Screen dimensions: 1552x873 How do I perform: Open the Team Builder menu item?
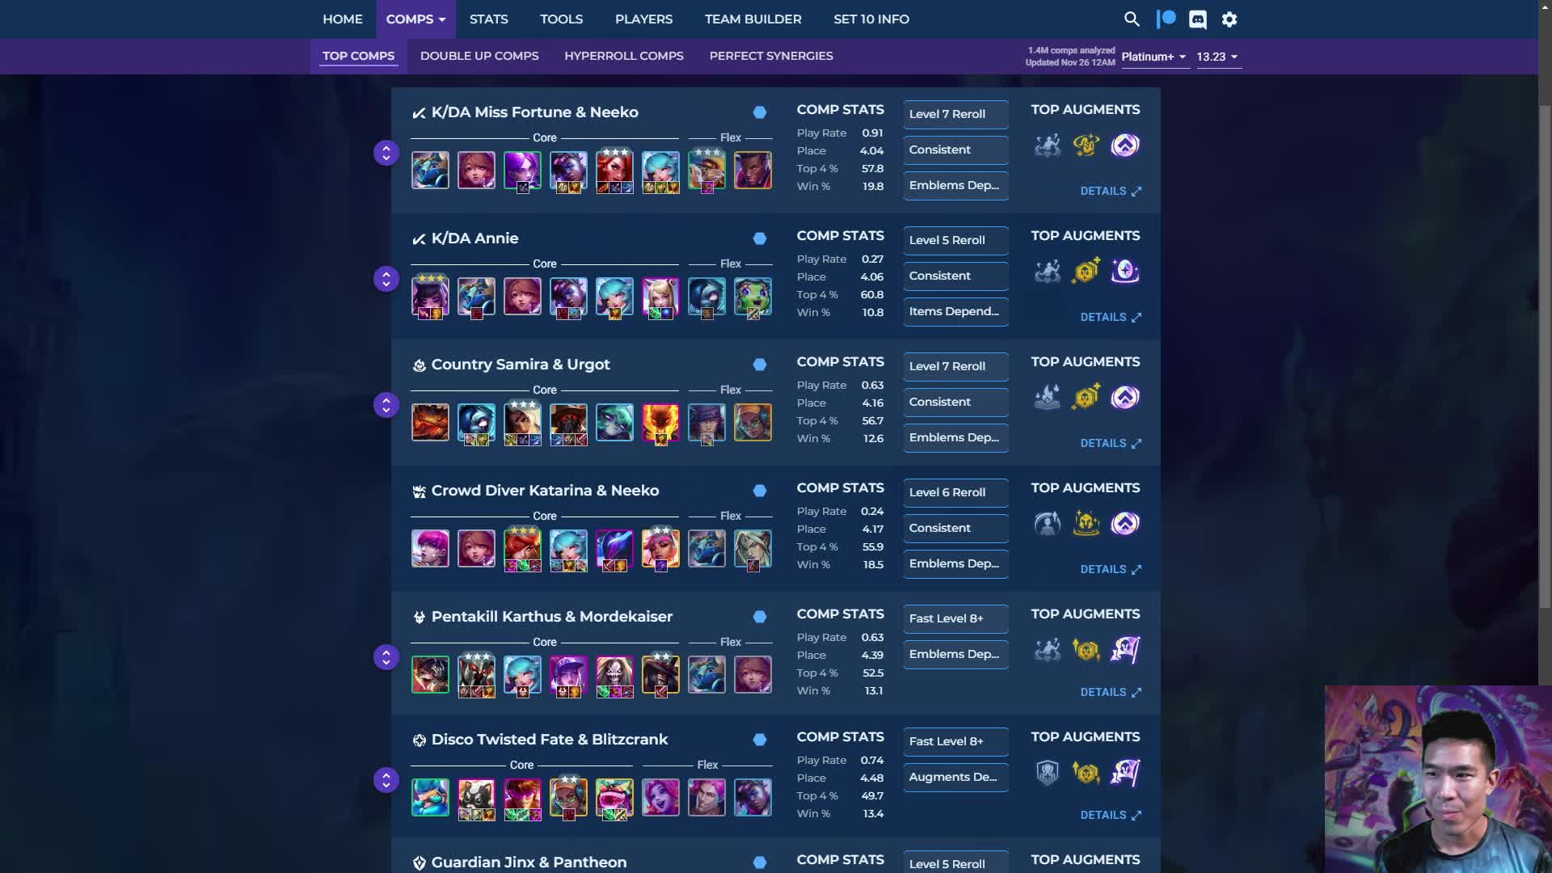753,19
